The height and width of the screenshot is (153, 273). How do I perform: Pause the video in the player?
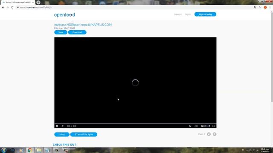(57, 126)
